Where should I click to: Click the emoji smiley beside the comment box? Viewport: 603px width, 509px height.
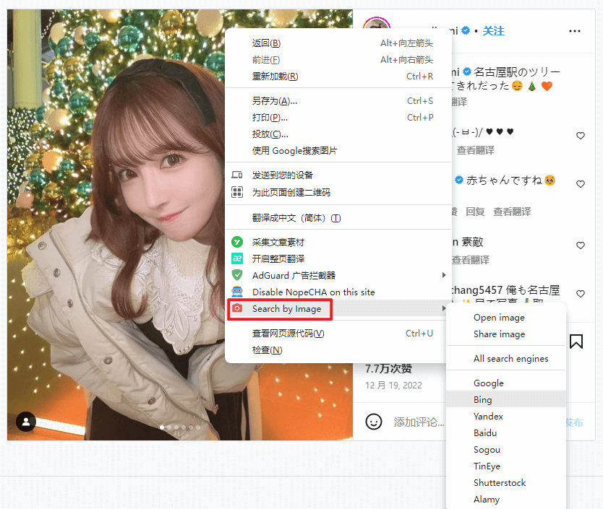coord(374,421)
